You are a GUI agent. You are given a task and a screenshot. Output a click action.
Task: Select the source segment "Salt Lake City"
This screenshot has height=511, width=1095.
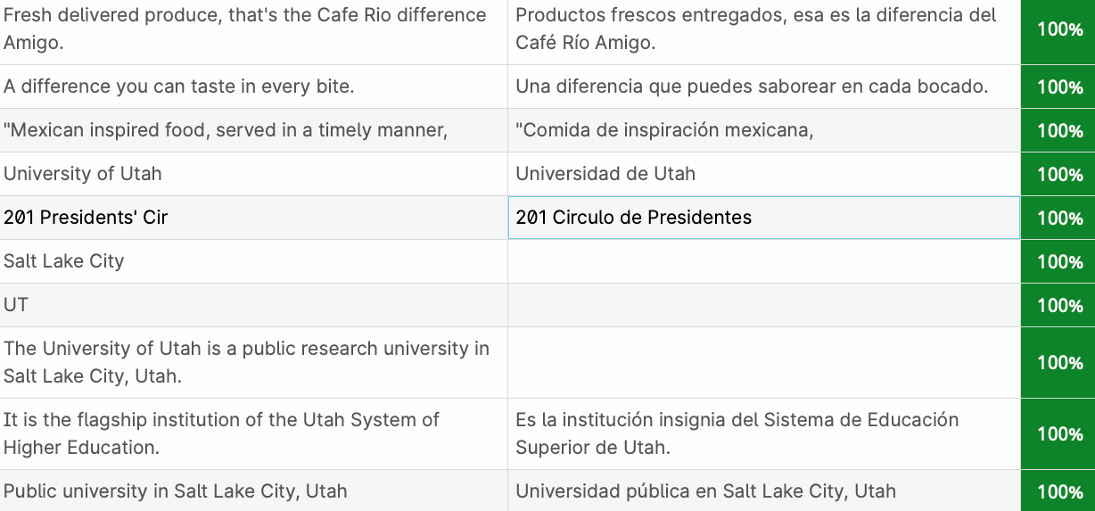tap(64, 261)
